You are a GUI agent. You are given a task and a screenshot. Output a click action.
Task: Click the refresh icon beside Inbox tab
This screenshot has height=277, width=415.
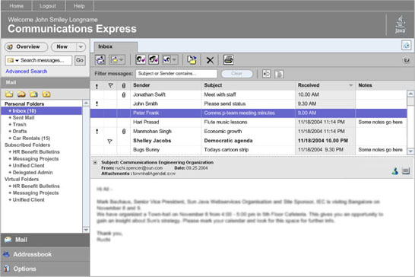[x=407, y=46]
